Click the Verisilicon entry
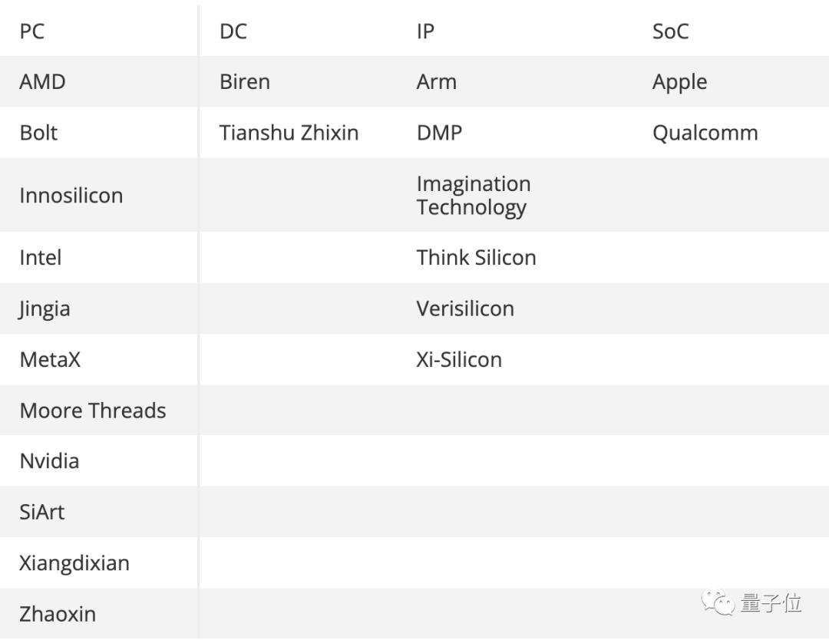 pos(465,308)
